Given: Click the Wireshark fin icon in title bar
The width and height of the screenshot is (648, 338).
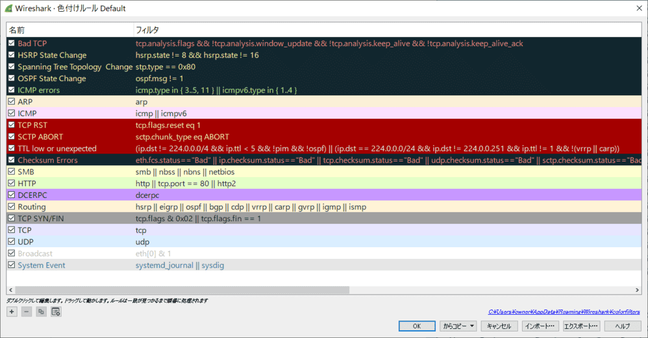Looking at the screenshot, I should coord(8,8).
